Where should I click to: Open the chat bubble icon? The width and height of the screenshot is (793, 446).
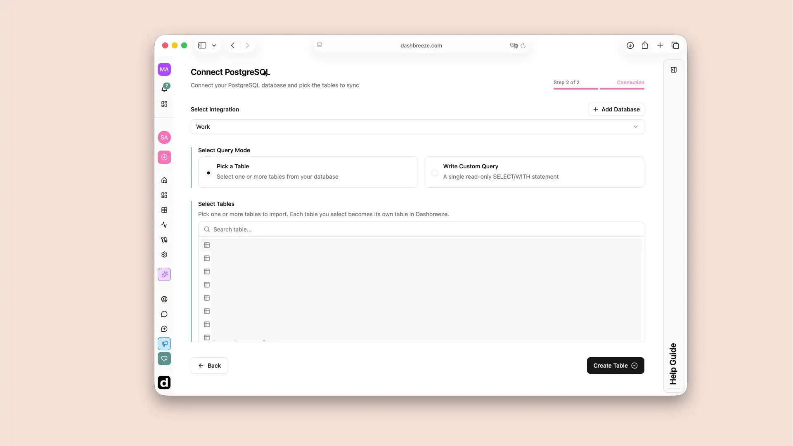pos(164,314)
